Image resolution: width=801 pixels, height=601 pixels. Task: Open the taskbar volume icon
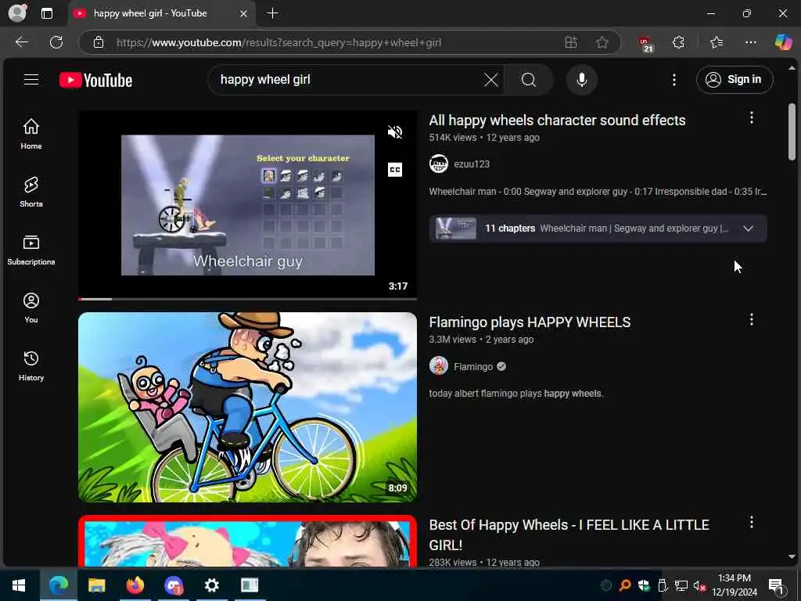click(x=699, y=585)
